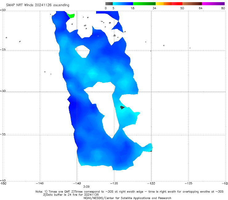Click the longitude label '-135'
The height and width of the screenshot is (200, 228).
coord(114,183)
